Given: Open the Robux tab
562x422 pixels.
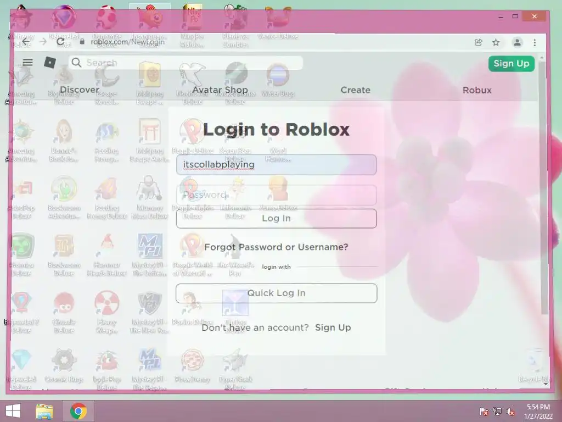Looking at the screenshot, I should click(x=477, y=90).
